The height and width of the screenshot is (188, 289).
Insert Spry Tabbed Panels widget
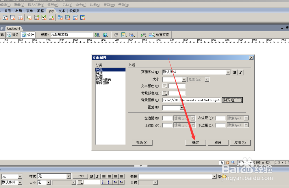[68, 18]
